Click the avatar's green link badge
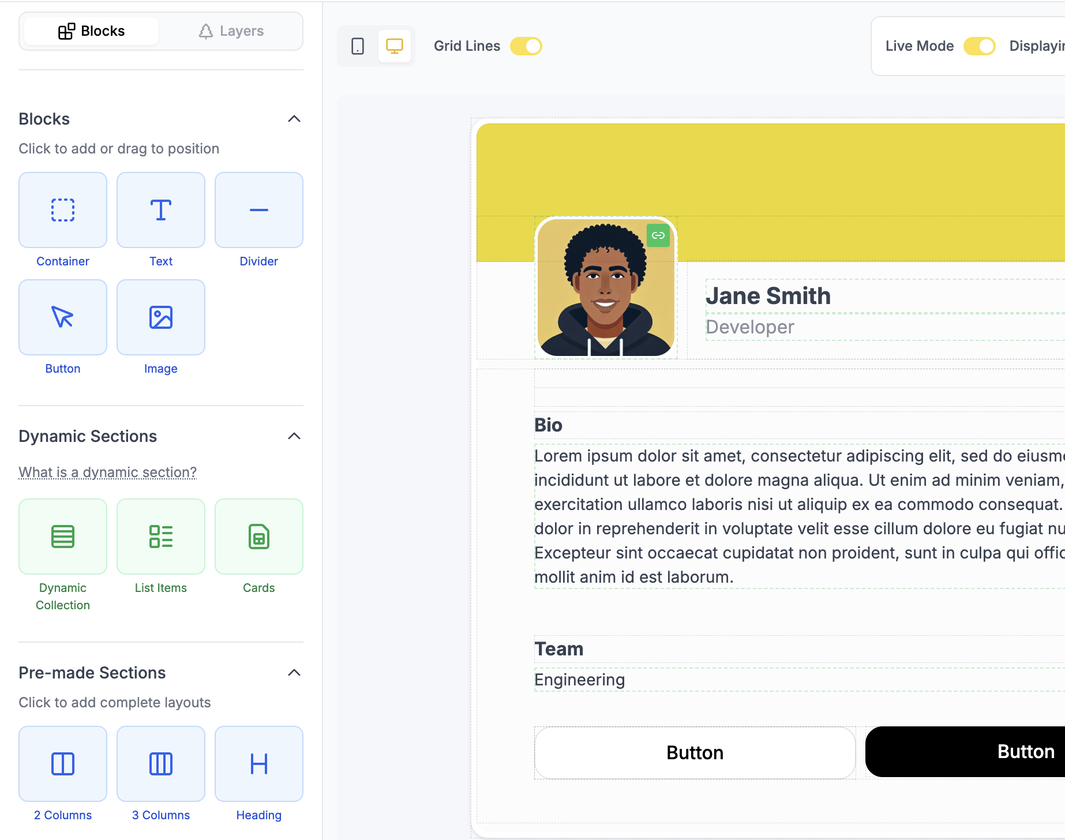The height and width of the screenshot is (840, 1065). 658,235
